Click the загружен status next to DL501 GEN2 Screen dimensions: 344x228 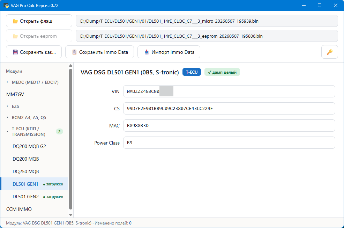53,197
